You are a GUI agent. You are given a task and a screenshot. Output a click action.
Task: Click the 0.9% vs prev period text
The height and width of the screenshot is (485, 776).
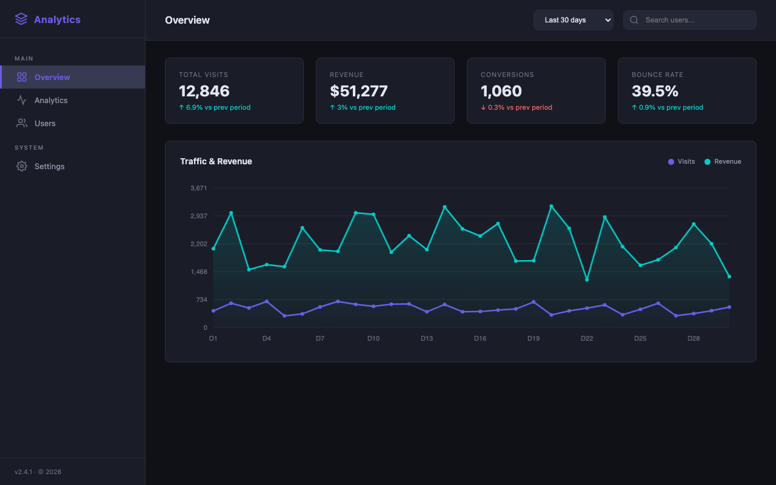[667, 107]
